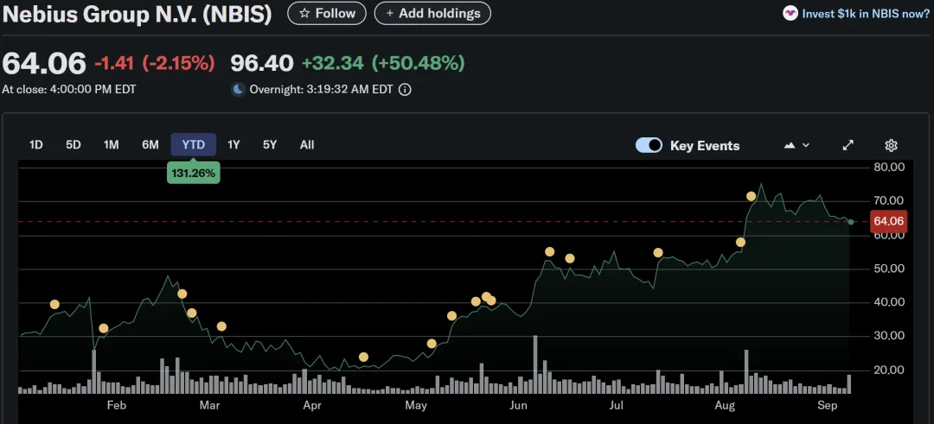Click the overnight price 96.40

(262, 63)
